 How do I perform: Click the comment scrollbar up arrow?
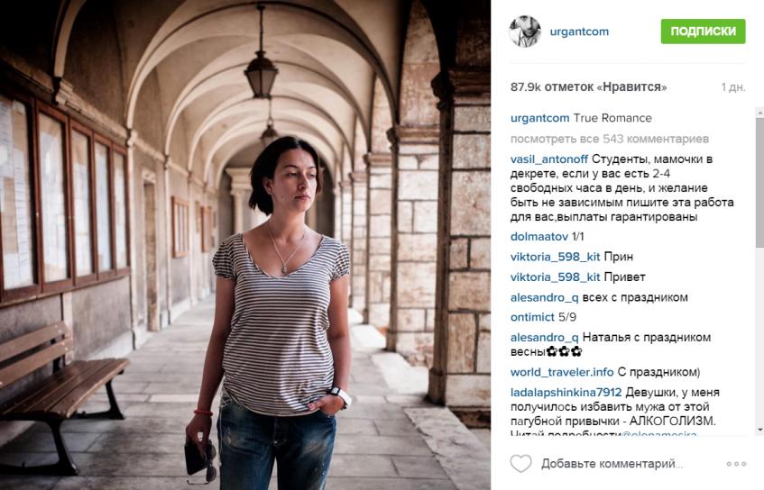point(759,113)
